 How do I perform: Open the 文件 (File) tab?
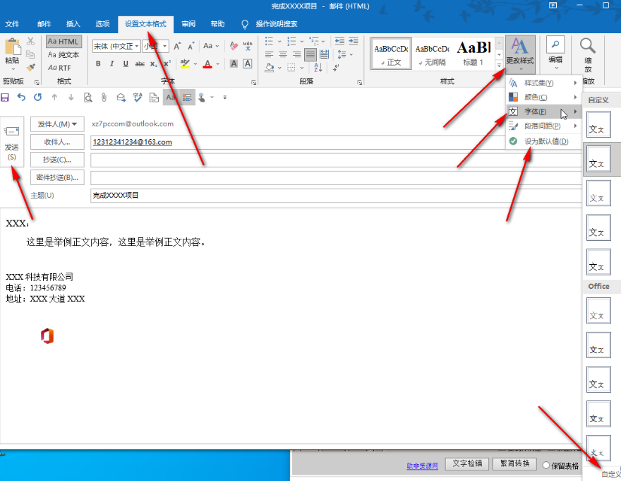coord(12,24)
